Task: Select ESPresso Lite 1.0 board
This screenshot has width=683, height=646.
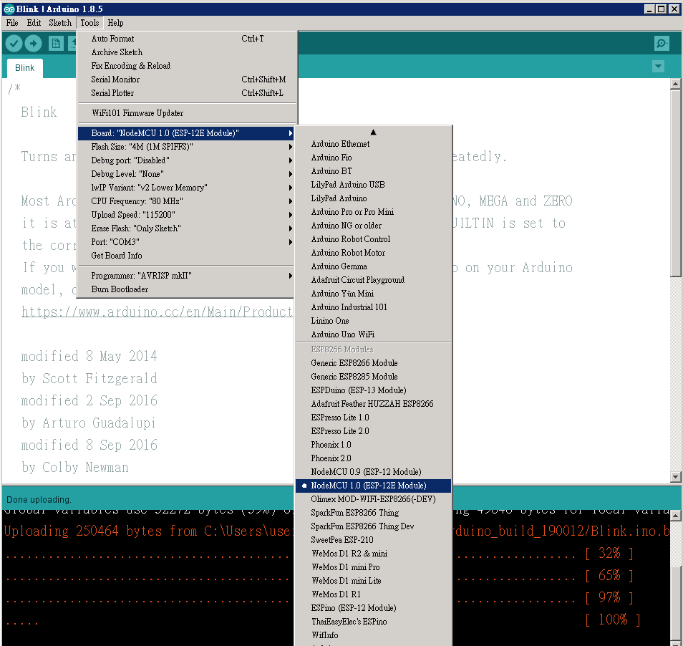Action: point(373,418)
